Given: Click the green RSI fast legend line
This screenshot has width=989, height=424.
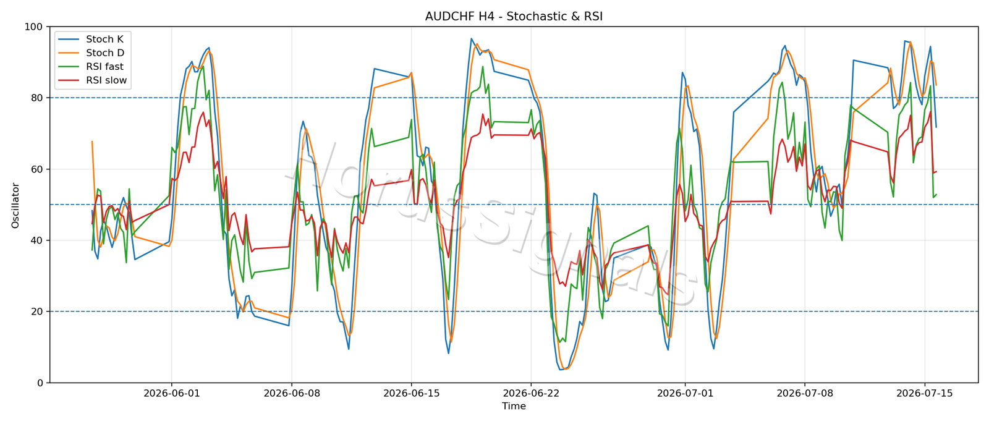Looking at the screenshot, I should (69, 67).
